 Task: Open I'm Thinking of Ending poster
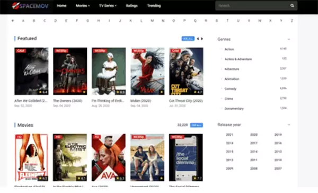tap(109, 71)
